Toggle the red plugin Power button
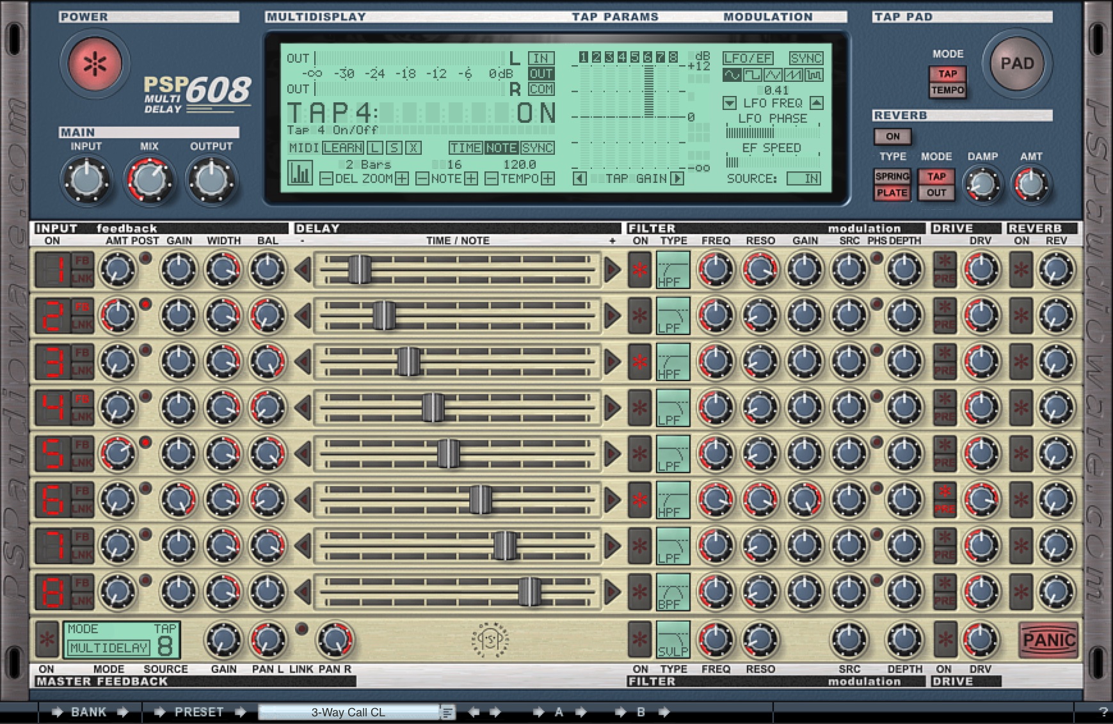This screenshot has width=1113, height=724. pyautogui.click(x=95, y=63)
